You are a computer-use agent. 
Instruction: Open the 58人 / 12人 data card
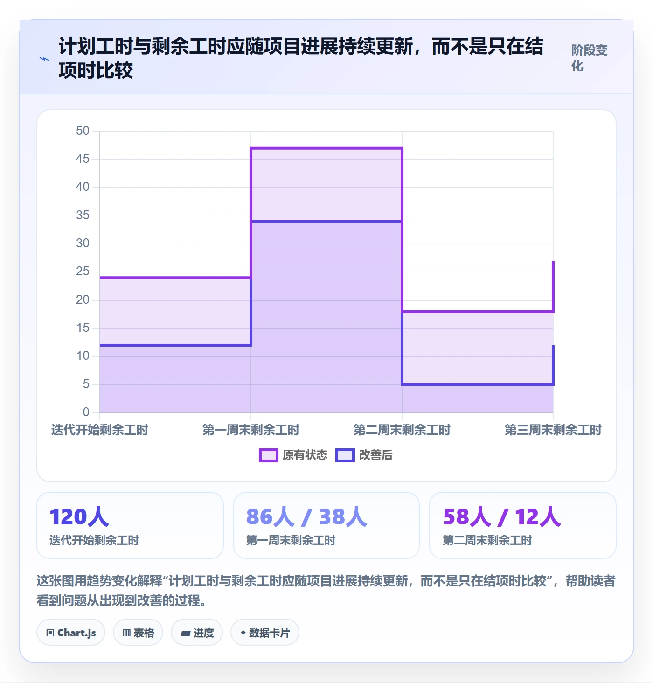[x=523, y=525]
